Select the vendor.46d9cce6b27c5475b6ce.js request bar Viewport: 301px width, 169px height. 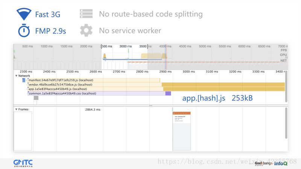coord(156,84)
